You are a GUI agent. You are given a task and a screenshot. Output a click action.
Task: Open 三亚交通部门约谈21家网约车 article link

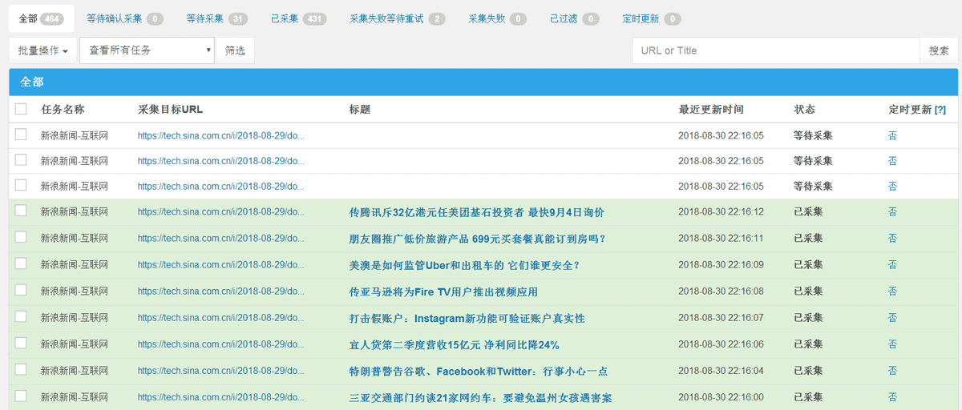click(480, 397)
